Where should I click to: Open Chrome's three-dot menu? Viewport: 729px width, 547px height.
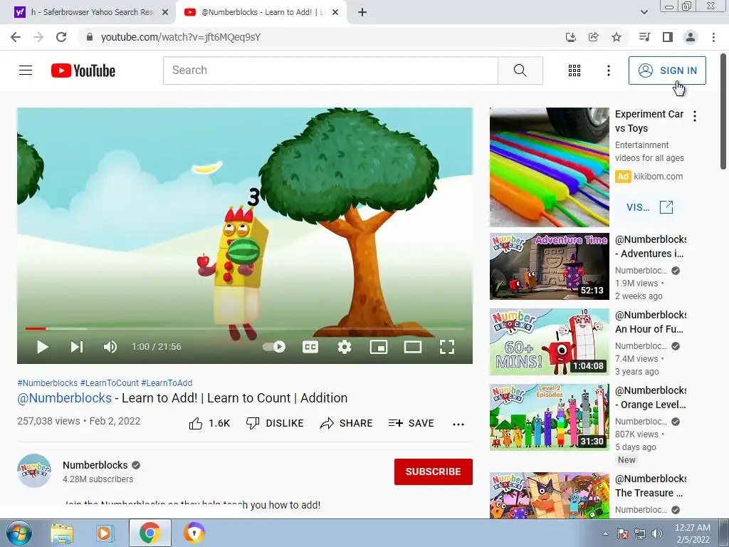coord(713,37)
